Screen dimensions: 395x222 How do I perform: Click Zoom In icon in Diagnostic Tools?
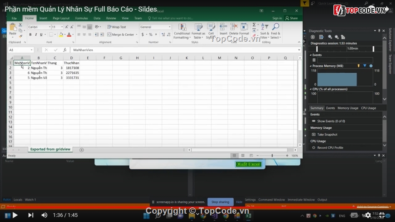tap(330, 37)
